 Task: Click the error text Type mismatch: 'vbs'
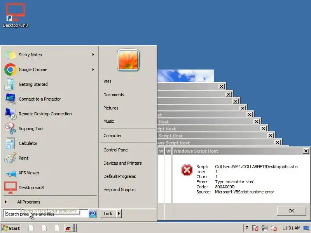click(x=234, y=182)
